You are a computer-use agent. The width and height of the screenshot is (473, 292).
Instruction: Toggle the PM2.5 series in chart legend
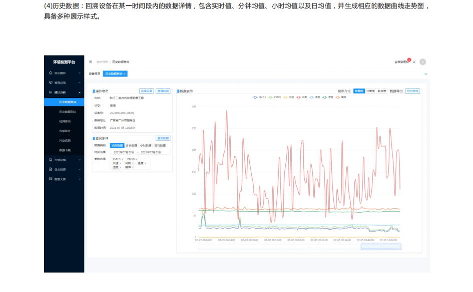pos(259,97)
